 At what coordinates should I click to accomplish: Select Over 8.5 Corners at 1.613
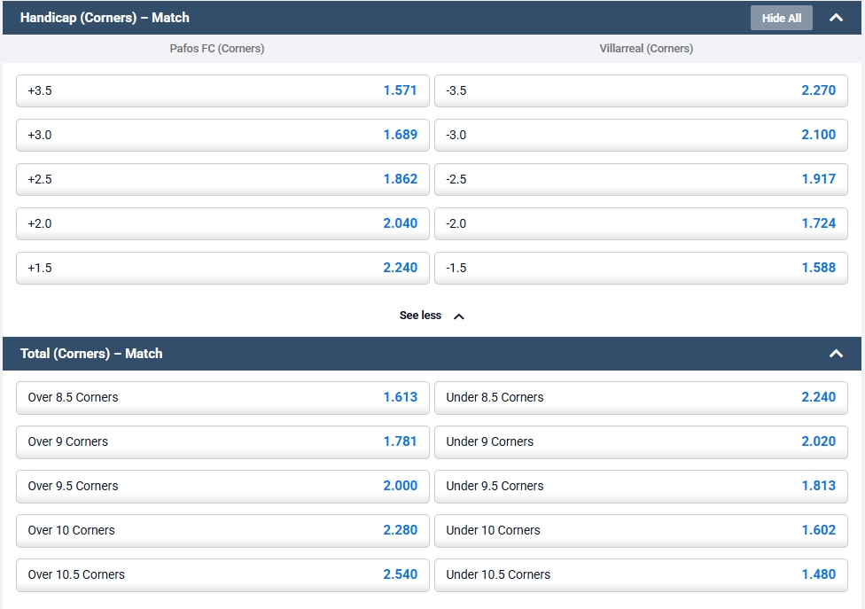tap(222, 397)
